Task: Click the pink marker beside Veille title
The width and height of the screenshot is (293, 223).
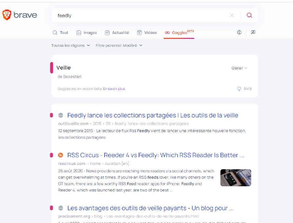Action: click(x=52, y=68)
